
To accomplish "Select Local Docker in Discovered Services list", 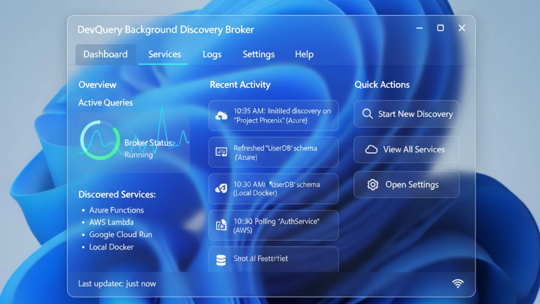I will point(111,247).
